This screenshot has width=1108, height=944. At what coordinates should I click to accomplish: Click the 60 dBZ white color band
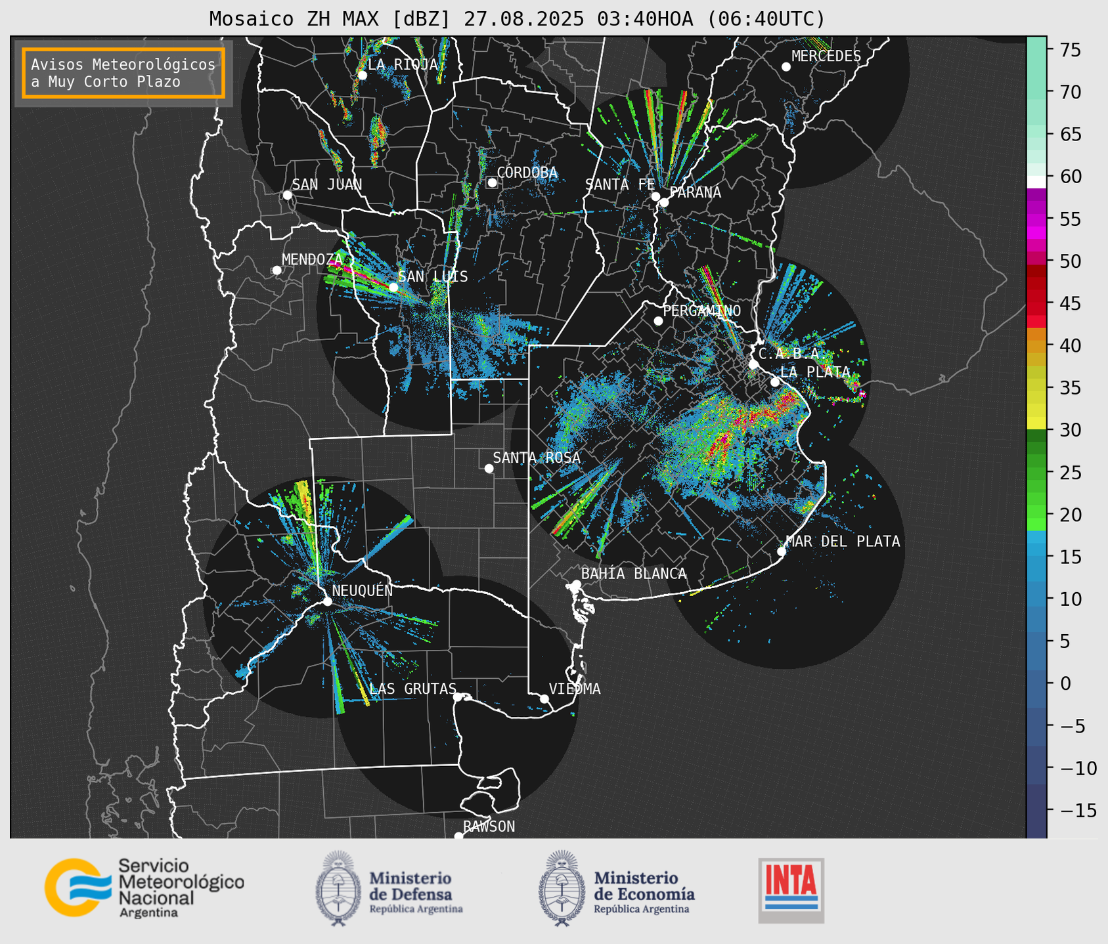click(x=1036, y=181)
